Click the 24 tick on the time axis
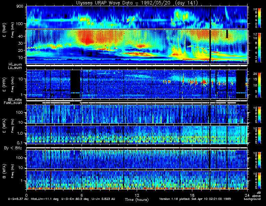Screen dimensions: 266x206 pyautogui.click(x=247, y=195)
